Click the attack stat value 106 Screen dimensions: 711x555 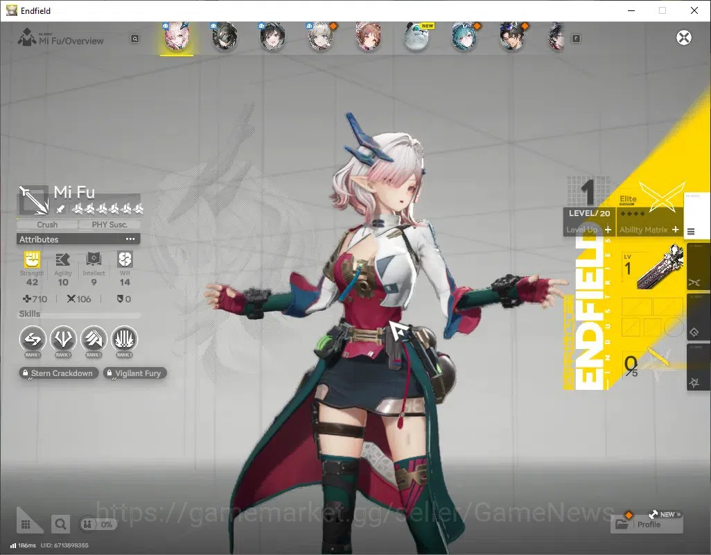click(x=79, y=299)
